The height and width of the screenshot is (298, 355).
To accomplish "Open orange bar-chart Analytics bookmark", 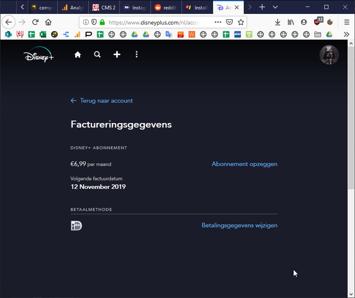I will click(x=77, y=34).
